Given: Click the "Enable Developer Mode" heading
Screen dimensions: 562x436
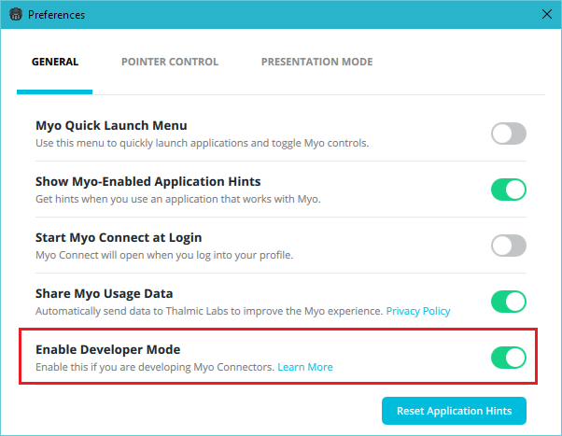Looking at the screenshot, I should (108, 349).
